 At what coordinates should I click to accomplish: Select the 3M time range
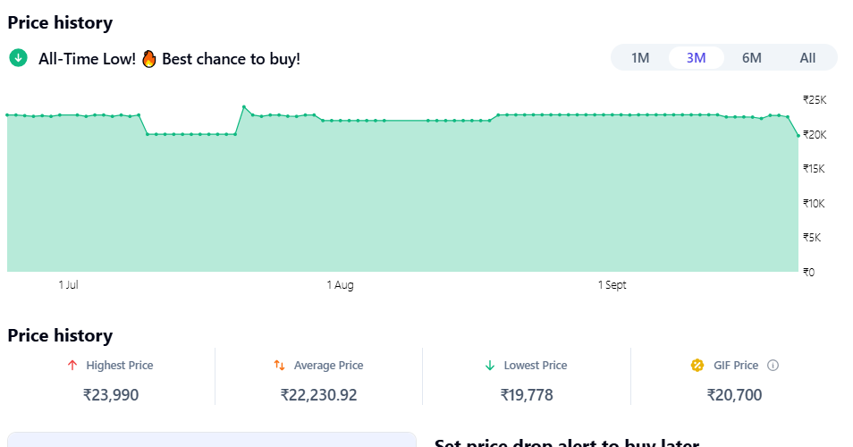696,58
